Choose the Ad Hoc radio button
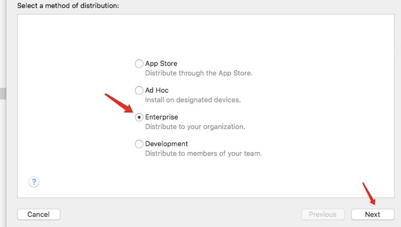The image size is (401, 227). [139, 90]
